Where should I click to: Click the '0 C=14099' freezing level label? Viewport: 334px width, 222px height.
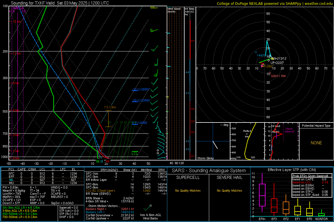[140, 123]
